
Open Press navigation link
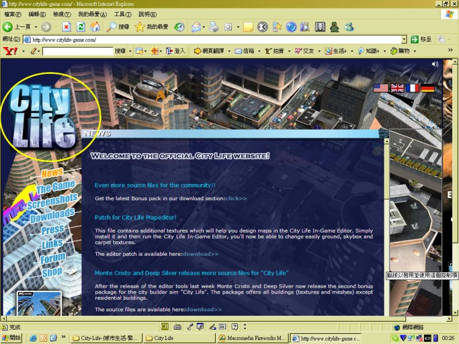click(52, 230)
